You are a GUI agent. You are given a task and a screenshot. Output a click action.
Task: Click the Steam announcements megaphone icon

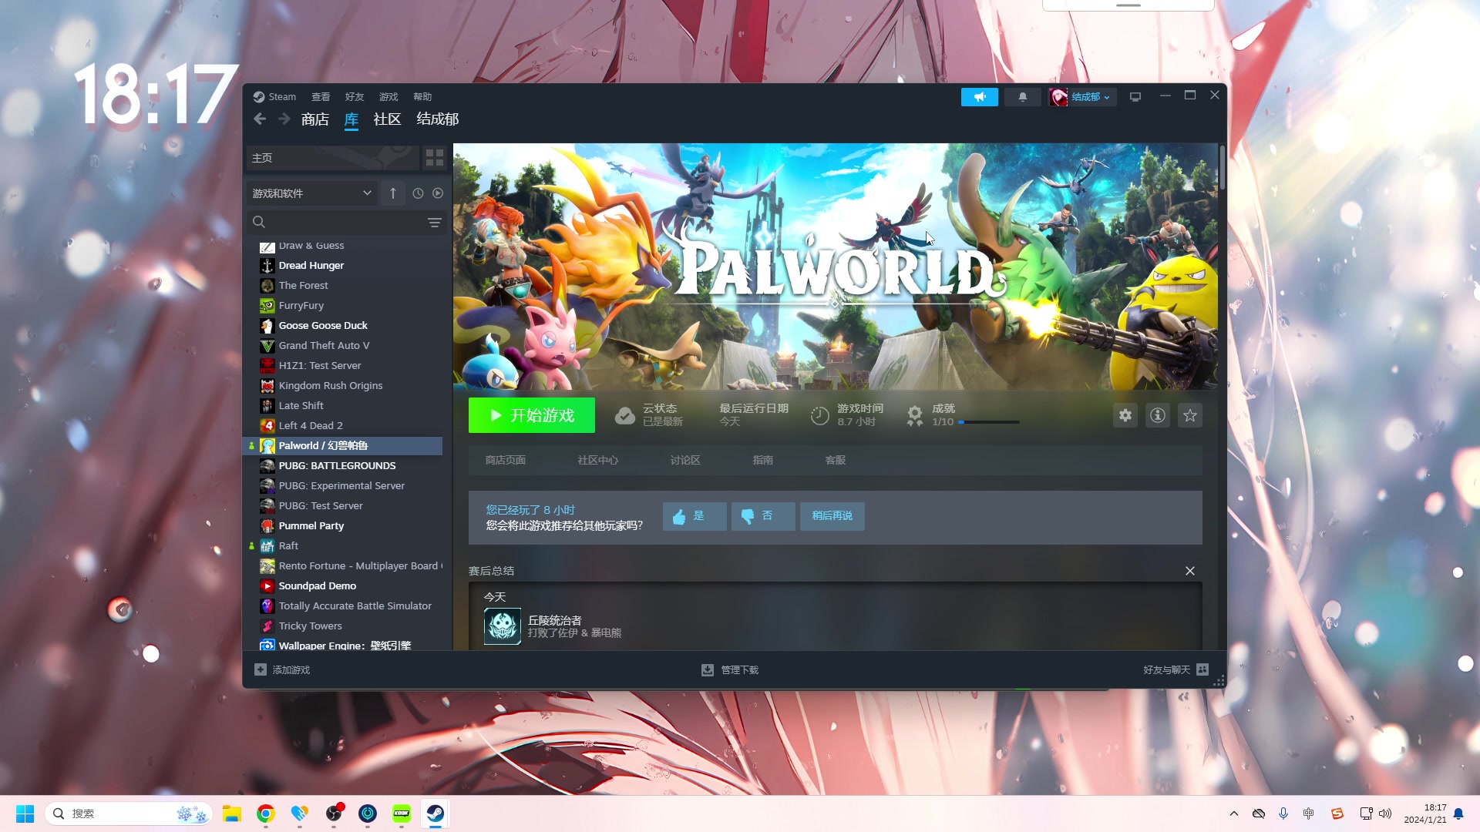coord(979,97)
